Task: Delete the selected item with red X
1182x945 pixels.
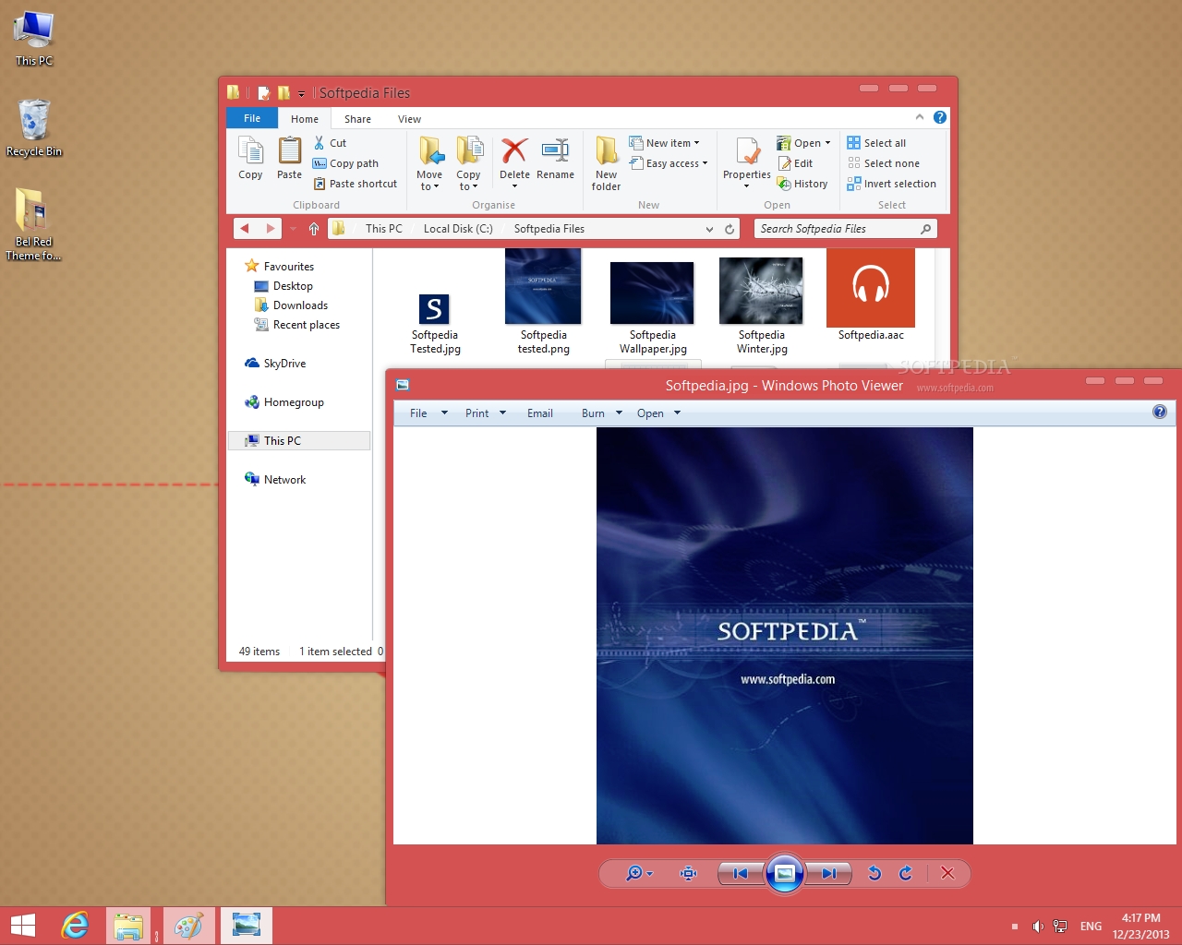Action: tap(514, 158)
